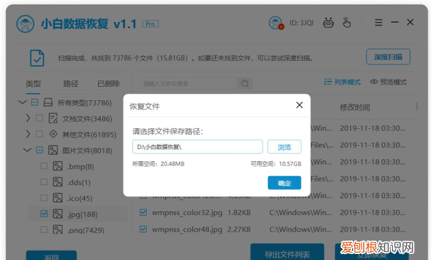The width and height of the screenshot is (431, 260).
Task: Uncheck the .jpg(188) checkbox
Action: click(x=44, y=214)
